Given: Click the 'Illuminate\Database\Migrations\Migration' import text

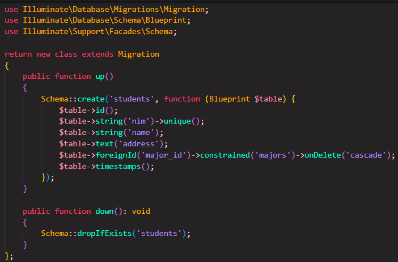Looking at the screenshot, I should click(x=114, y=10).
